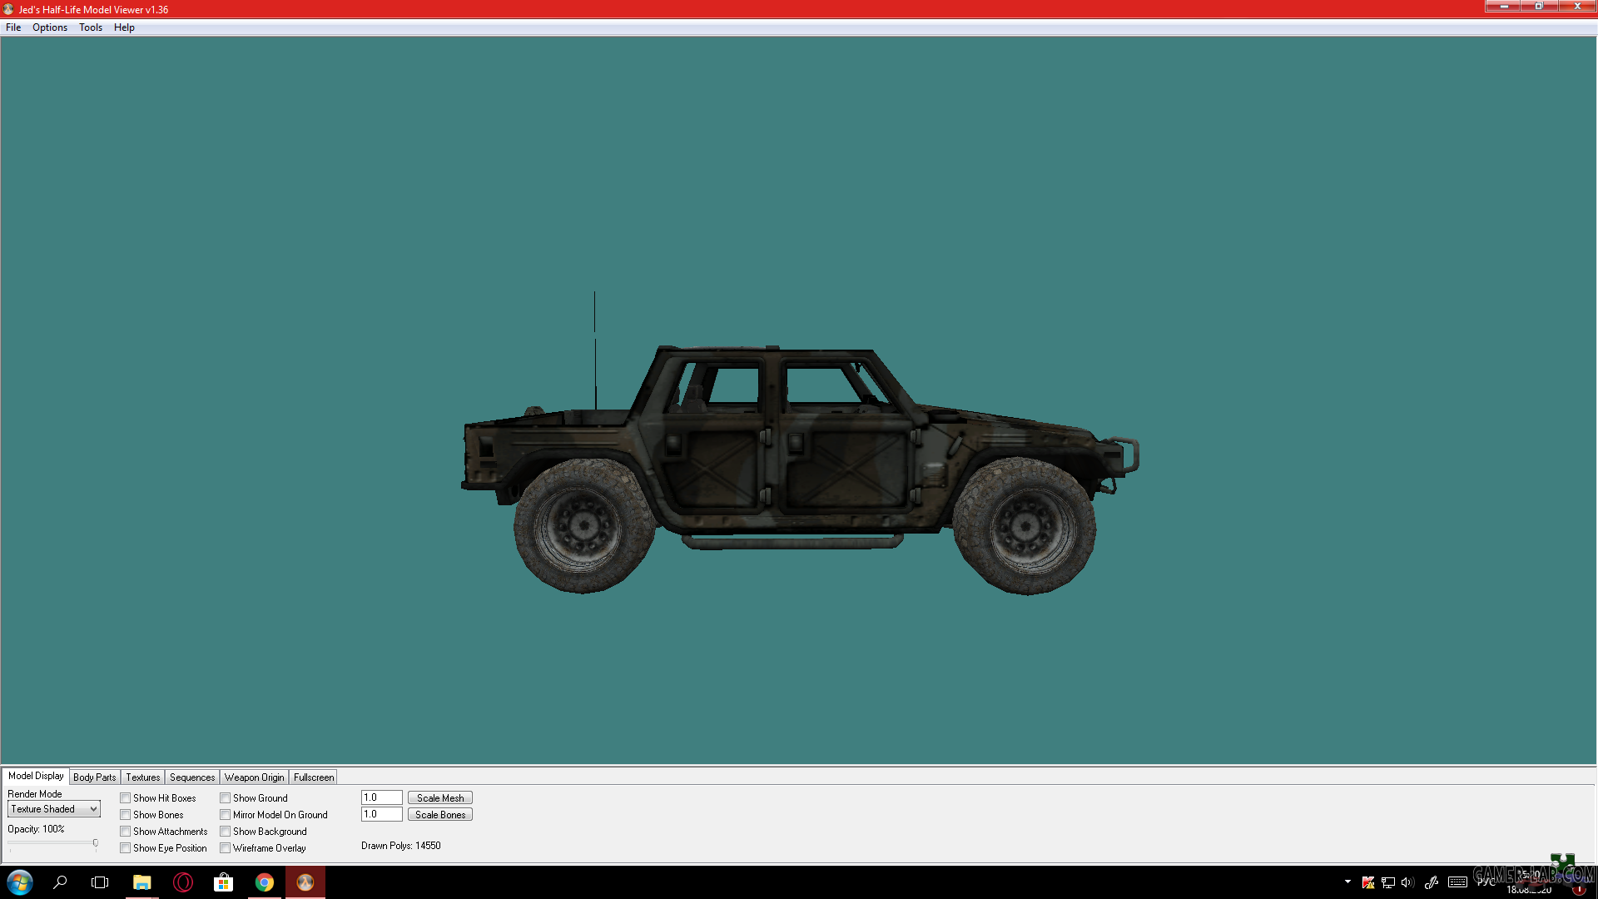Open the Windows Start menu
1598x899 pixels.
[x=19, y=882]
